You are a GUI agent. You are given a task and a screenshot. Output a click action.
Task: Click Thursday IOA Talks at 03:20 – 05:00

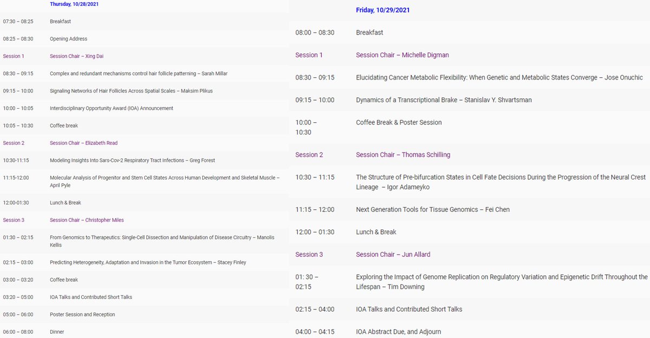point(91,297)
